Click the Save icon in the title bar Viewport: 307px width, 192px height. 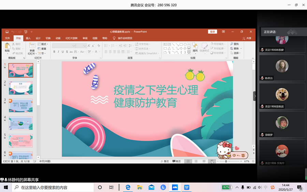click(7, 32)
